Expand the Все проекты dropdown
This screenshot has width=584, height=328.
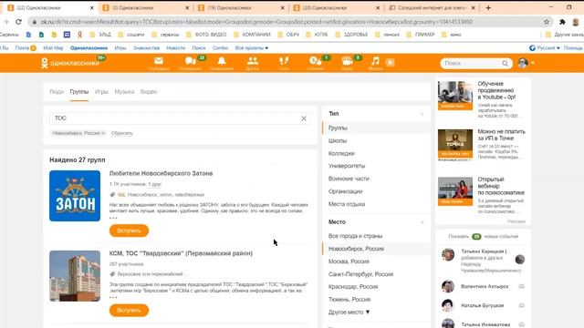click(252, 48)
